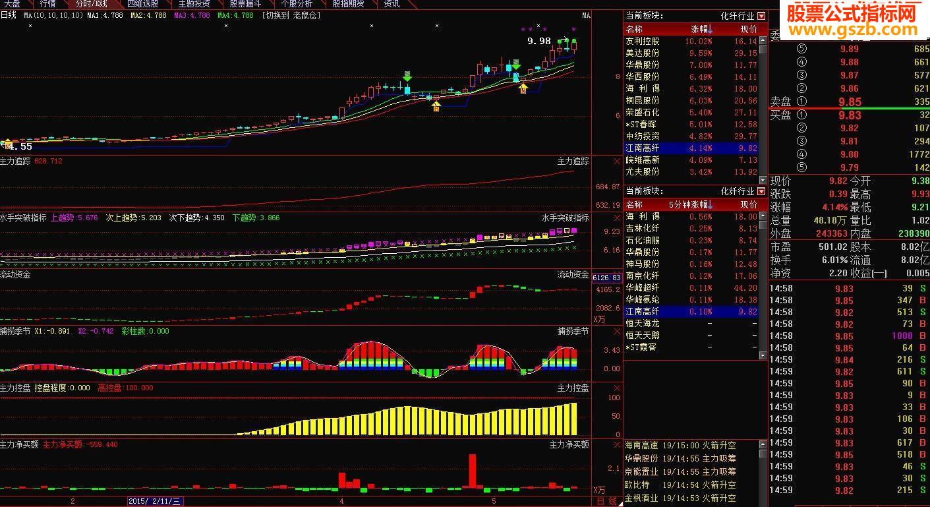Open 金枫酒业 火箭升空 alert
Screen dimensions: 930x507
tap(680, 498)
